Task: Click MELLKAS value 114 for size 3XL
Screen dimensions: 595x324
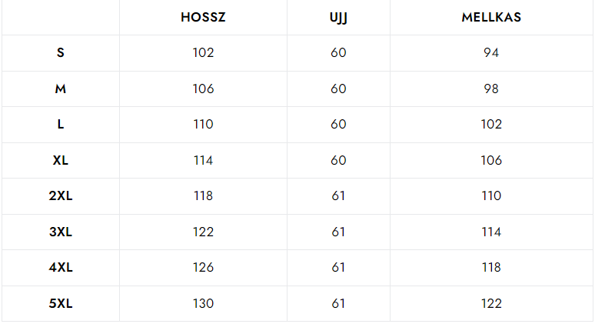Action: click(491, 232)
